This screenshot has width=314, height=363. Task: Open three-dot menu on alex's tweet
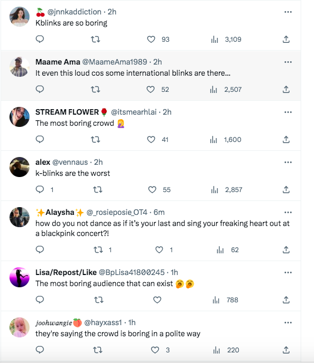coord(288,162)
